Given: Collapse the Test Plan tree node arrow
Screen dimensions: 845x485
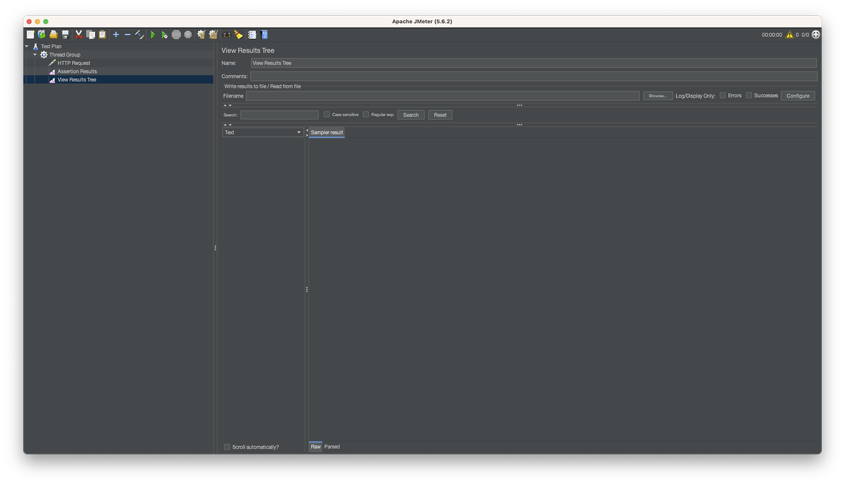Looking at the screenshot, I should (x=27, y=46).
